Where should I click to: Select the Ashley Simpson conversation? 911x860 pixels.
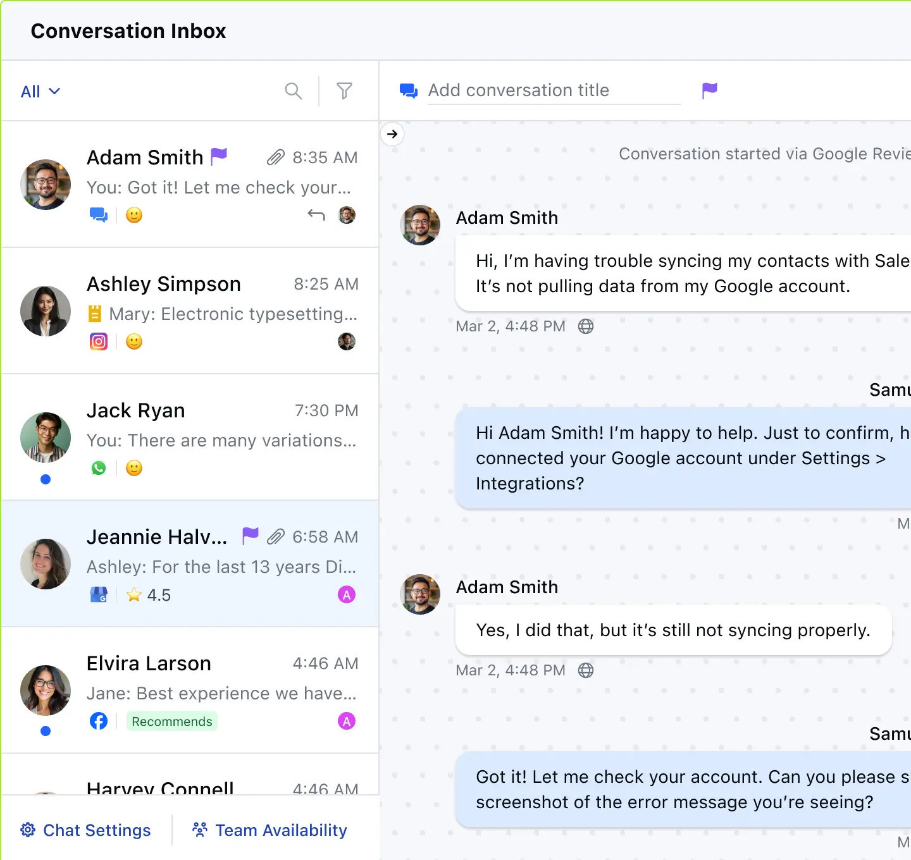(190, 310)
